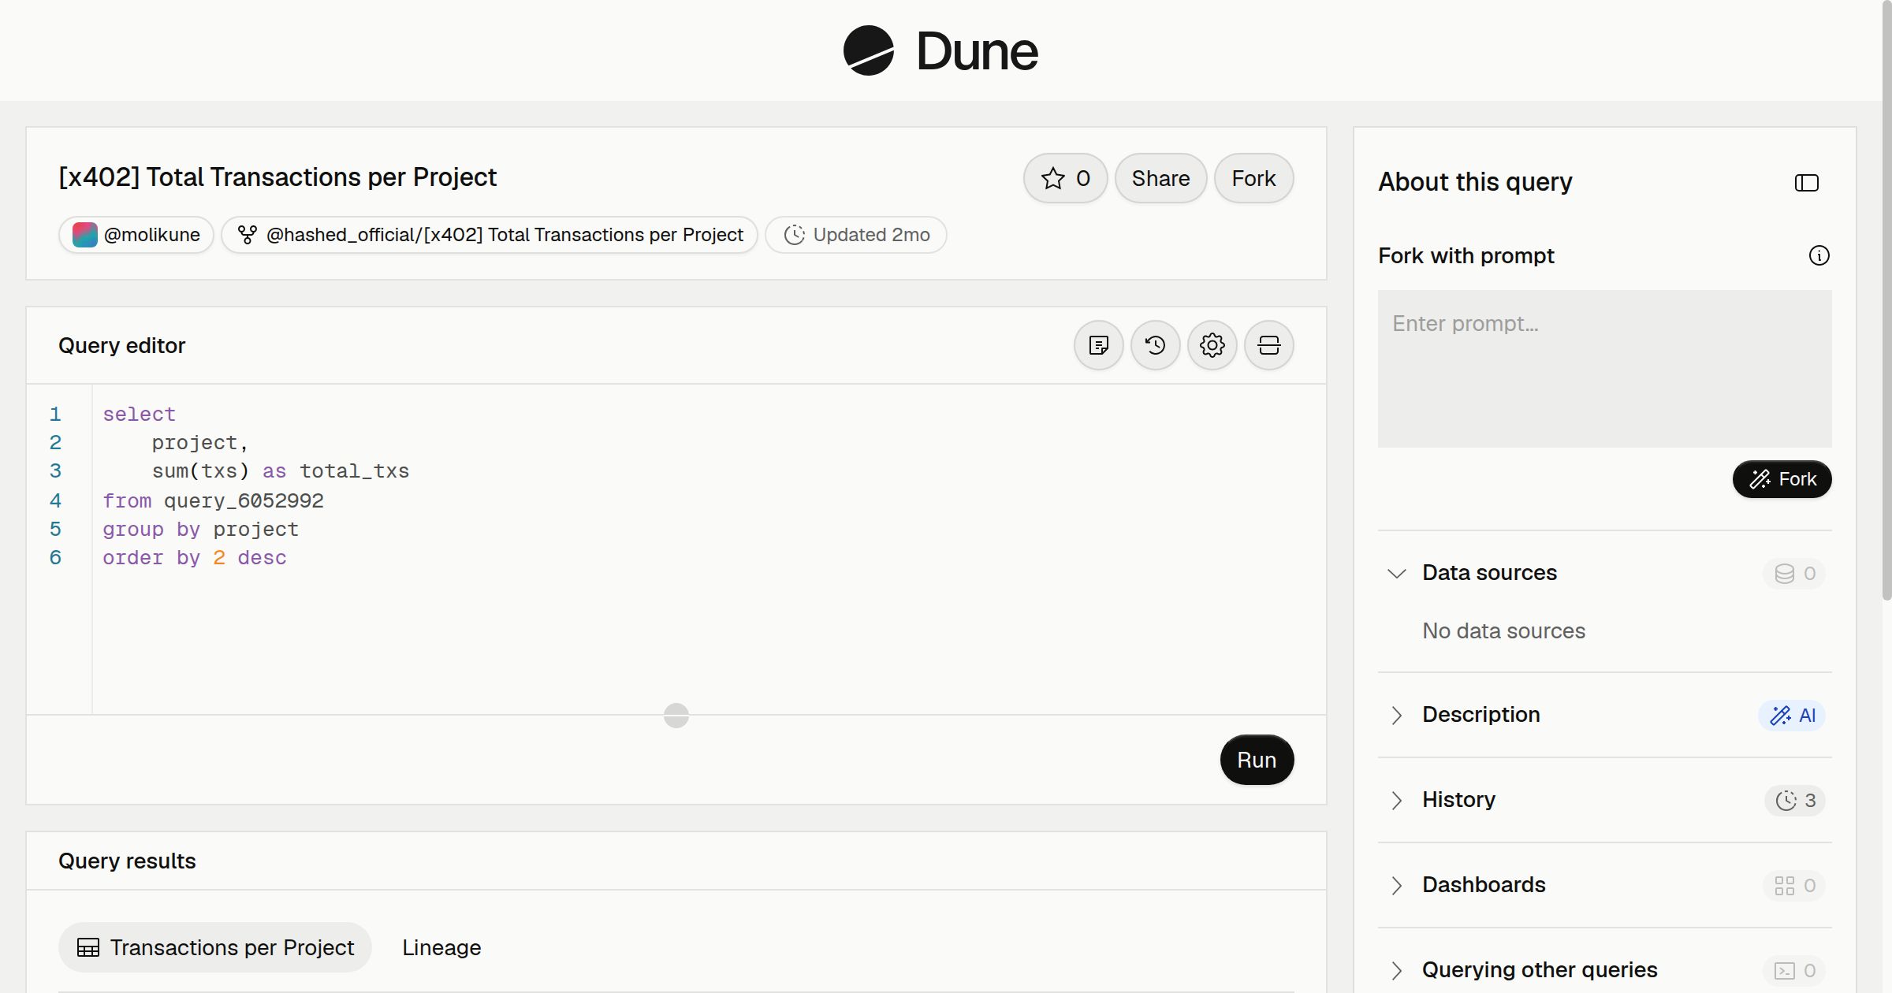This screenshot has width=1892, height=993.
Task: Toggle the About this query sidebar panel
Action: tap(1807, 183)
